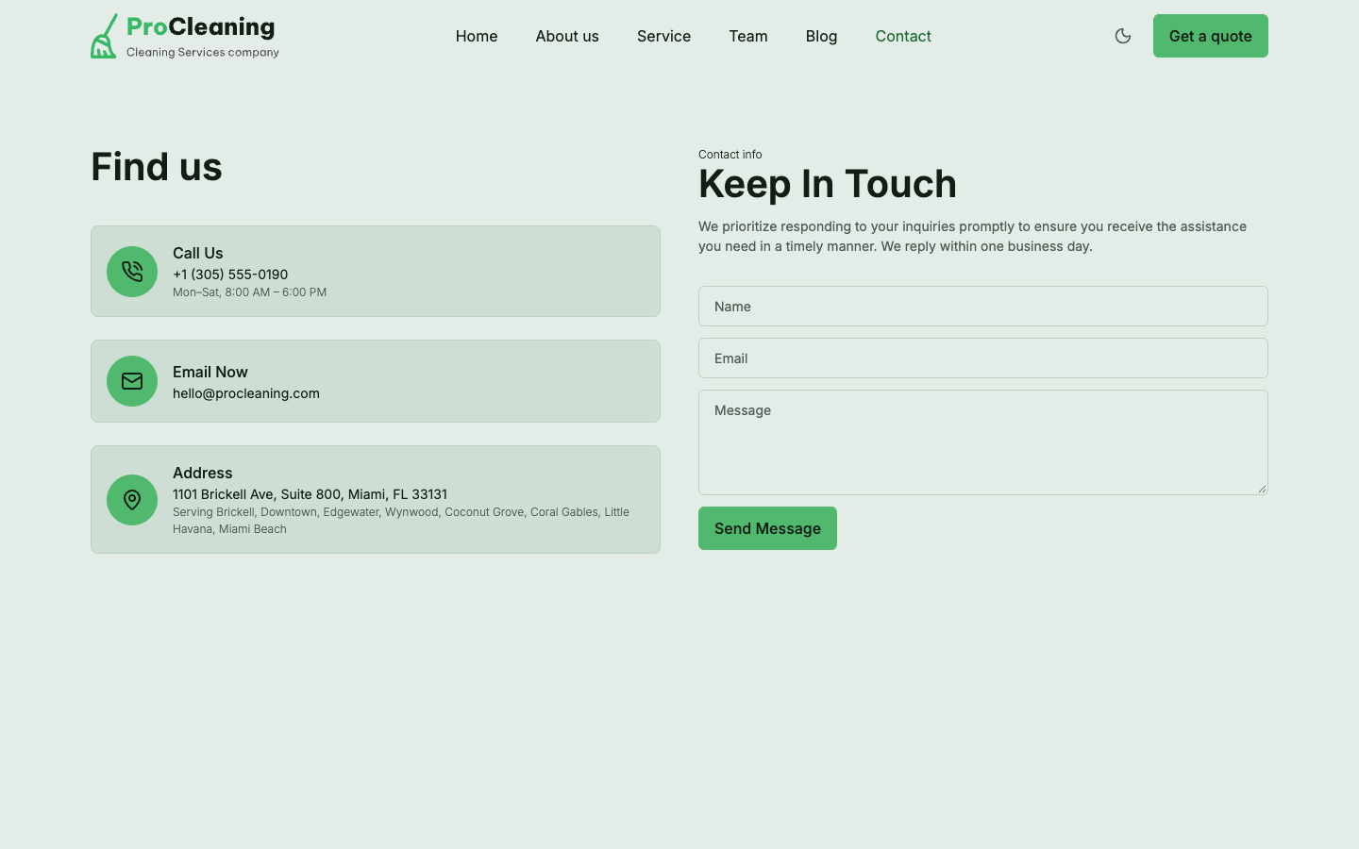Image resolution: width=1359 pixels, height=849 pixels.
Task: Click the hello@procleaning.com email address
Action: 246,393
